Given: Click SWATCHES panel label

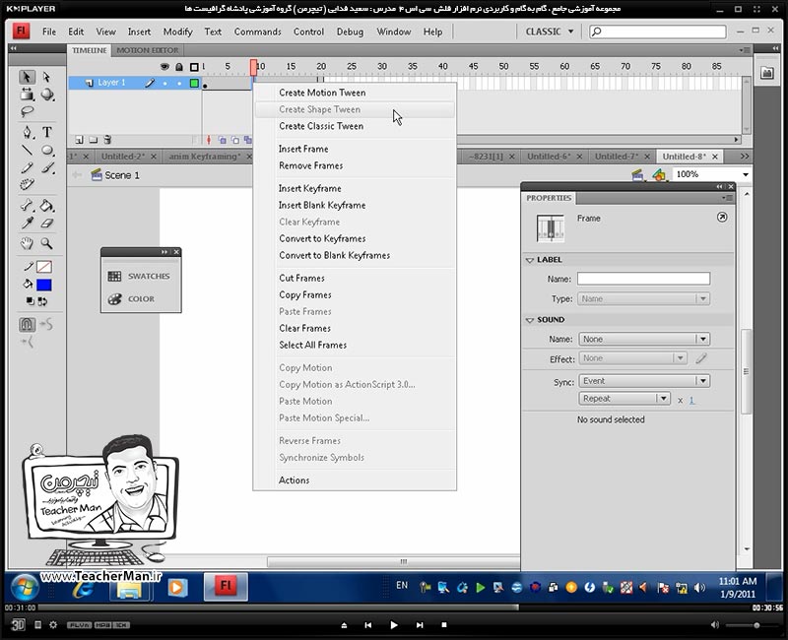Looking at the screenshot, I should [x=149, y=277].
